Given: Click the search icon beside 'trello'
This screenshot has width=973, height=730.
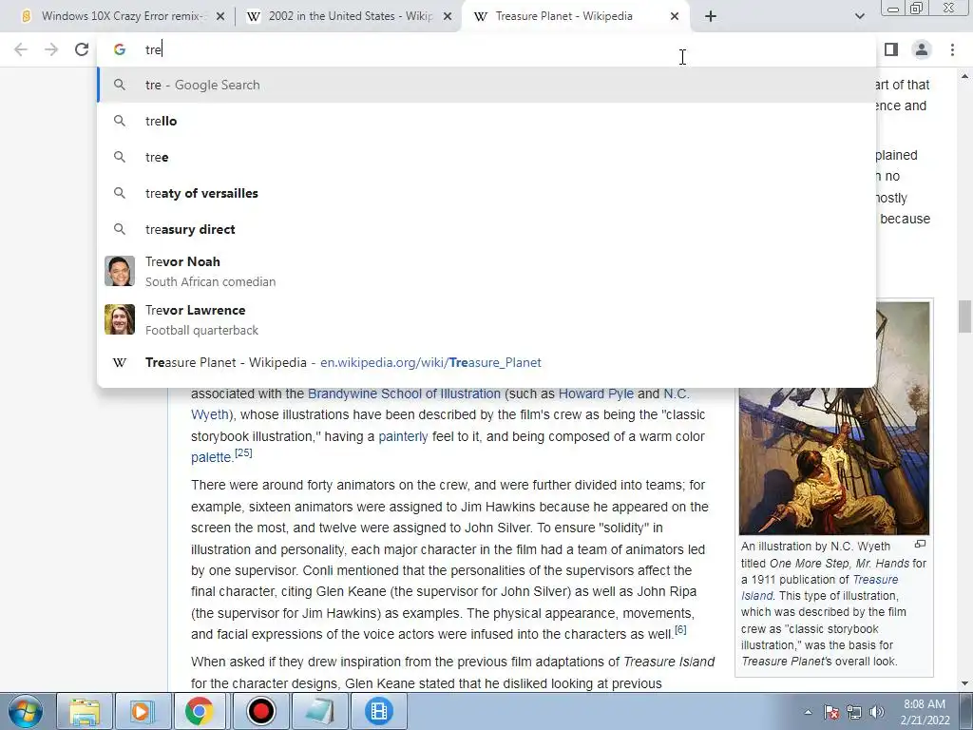Looking at the screenshot, I should [x=119, y=121].
